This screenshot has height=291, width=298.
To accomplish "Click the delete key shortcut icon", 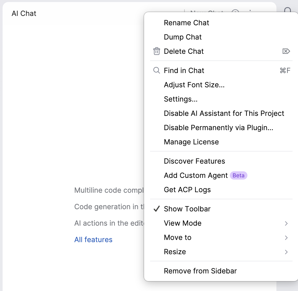I will click(286, 51).
